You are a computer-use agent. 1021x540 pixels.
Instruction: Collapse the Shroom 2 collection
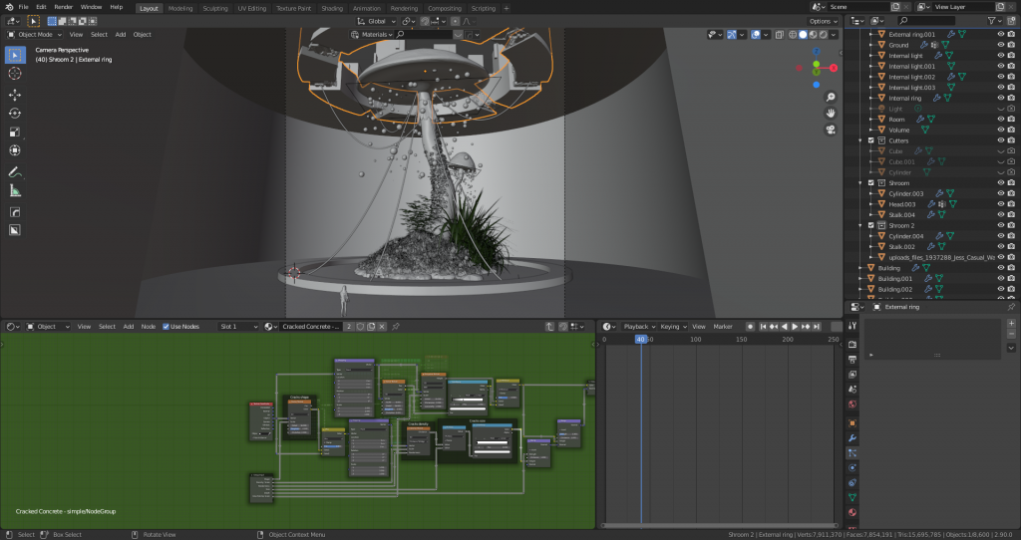click(x=860, y=225)
